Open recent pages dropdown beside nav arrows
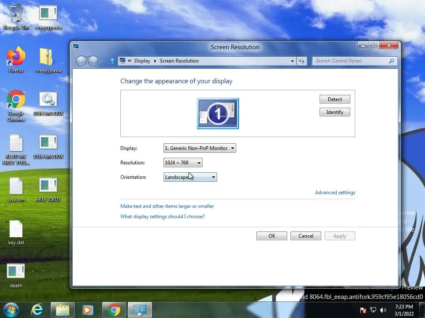 coord(101,61)
